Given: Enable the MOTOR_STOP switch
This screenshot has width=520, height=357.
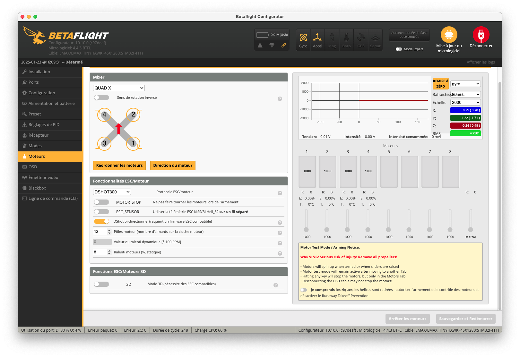Looking at the screenshot, I should 101,202.
